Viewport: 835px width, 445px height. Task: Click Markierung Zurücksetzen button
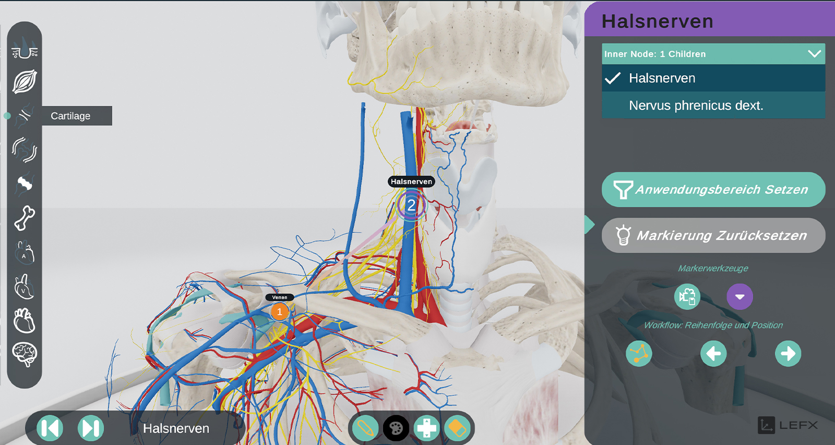713,236
